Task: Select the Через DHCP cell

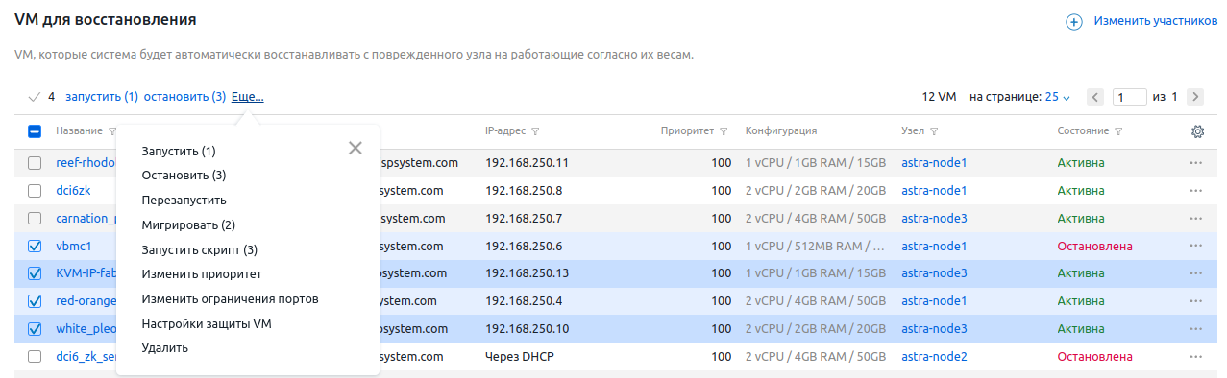Action: click(x=521, y=357)
